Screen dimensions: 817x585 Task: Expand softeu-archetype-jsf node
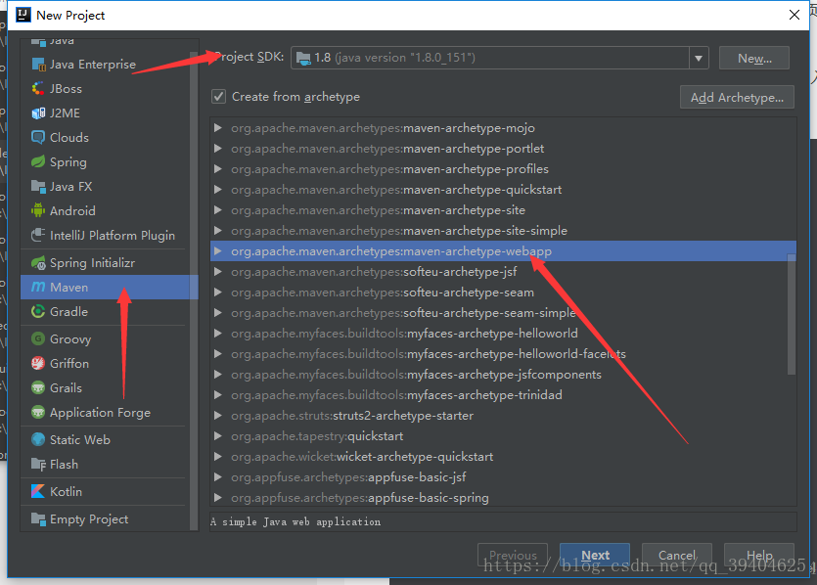click(218, 272)
